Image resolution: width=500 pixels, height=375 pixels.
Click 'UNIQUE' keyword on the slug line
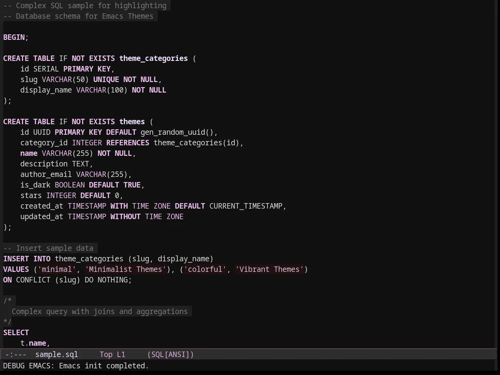(106, 80)
